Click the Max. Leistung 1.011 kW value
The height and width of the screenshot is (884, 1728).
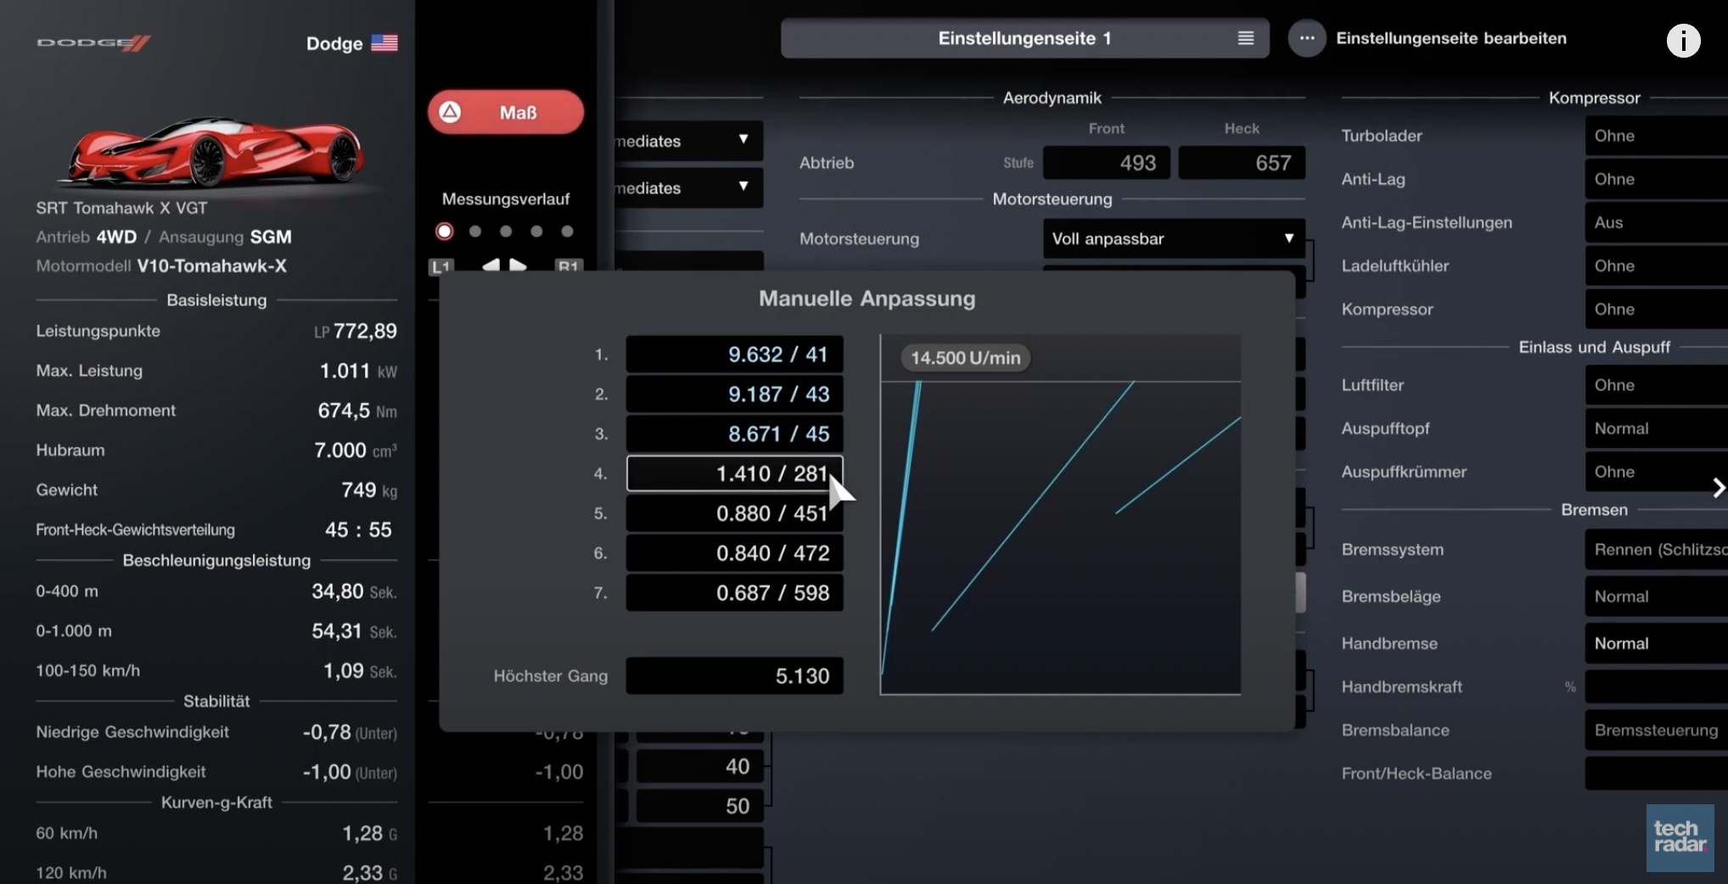point(358,371)
